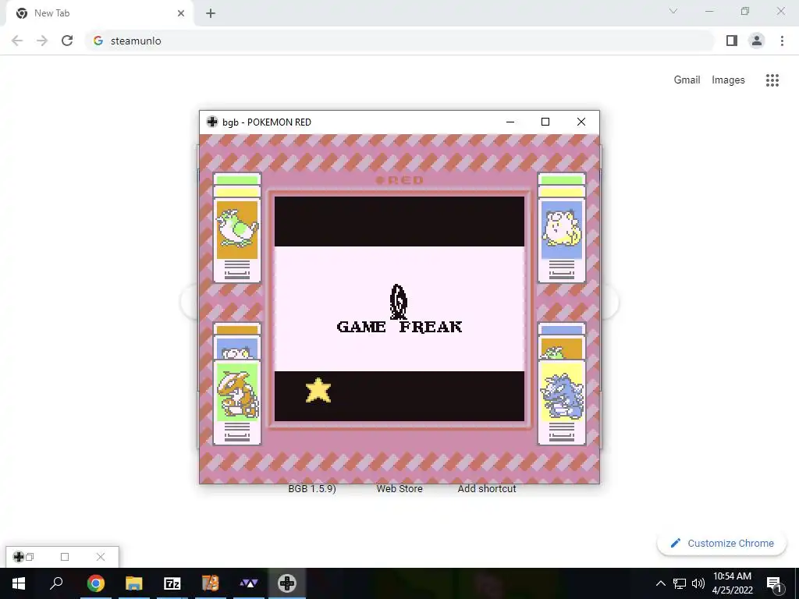The width and height of the screenshot is (799, 599).
Task: Restore the minimized window at bottom-left
Action: point(30,557)
